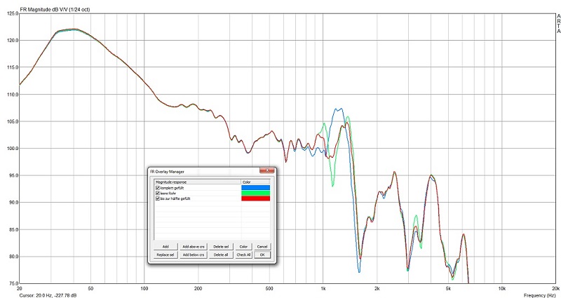Viewport: 561px width, 298px height.
Task: Click the 'Delete all' button
Action: click(x=222, y=255)
